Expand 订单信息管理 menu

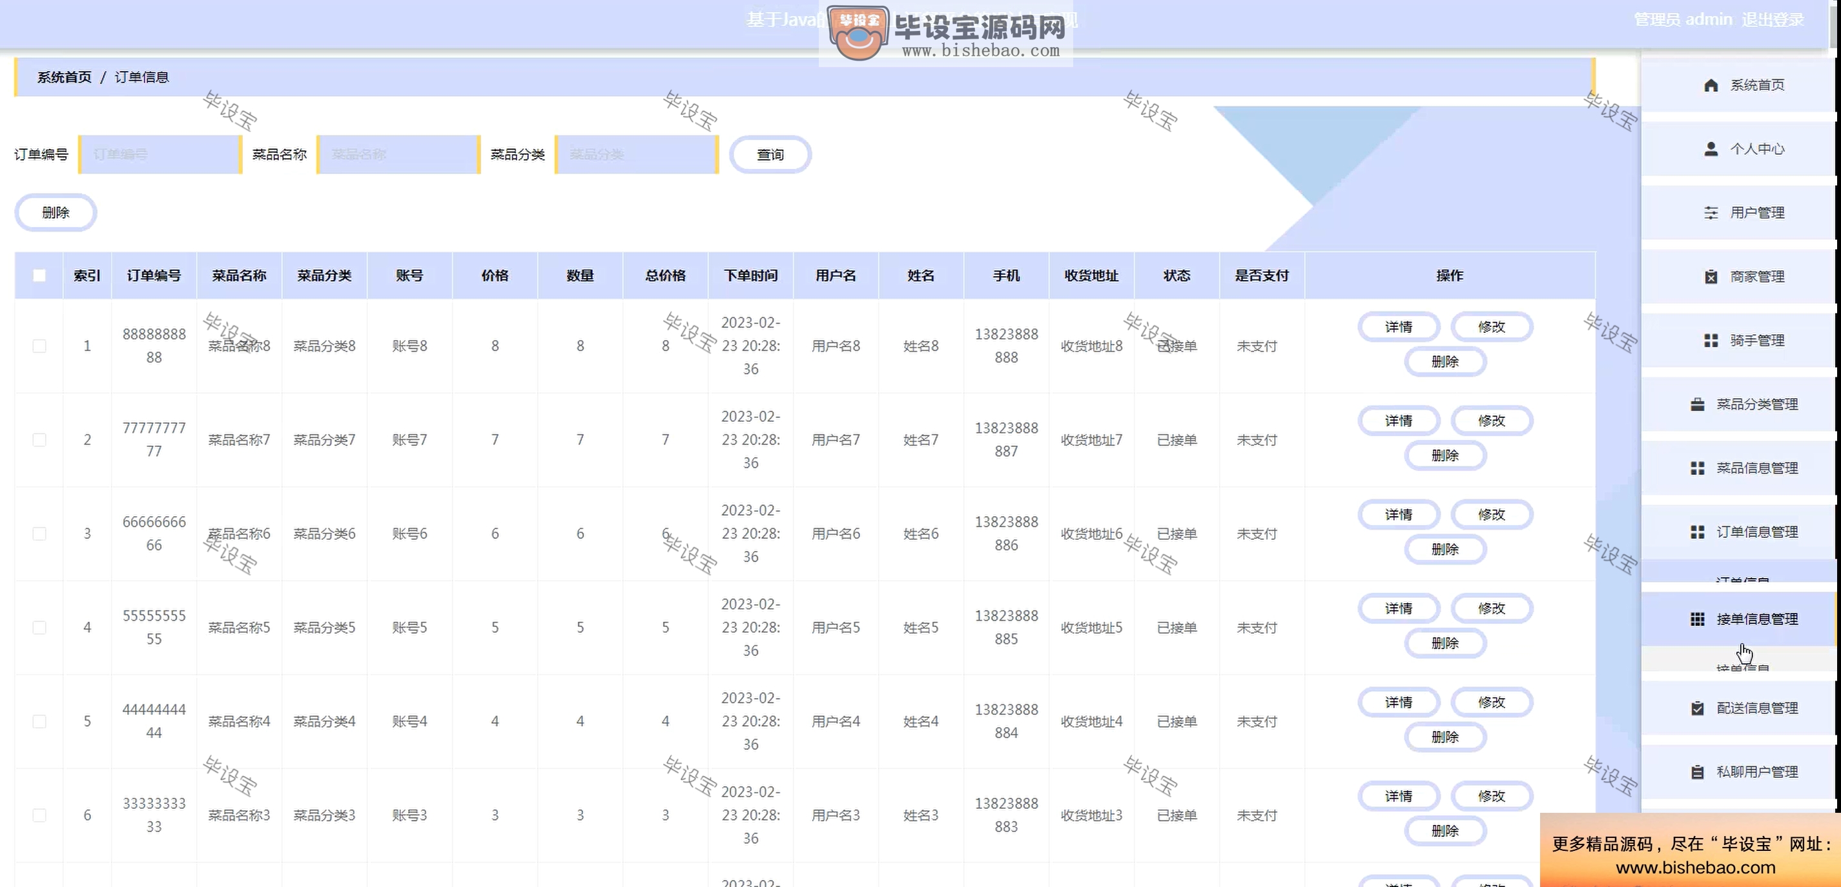pos(1738,532)
